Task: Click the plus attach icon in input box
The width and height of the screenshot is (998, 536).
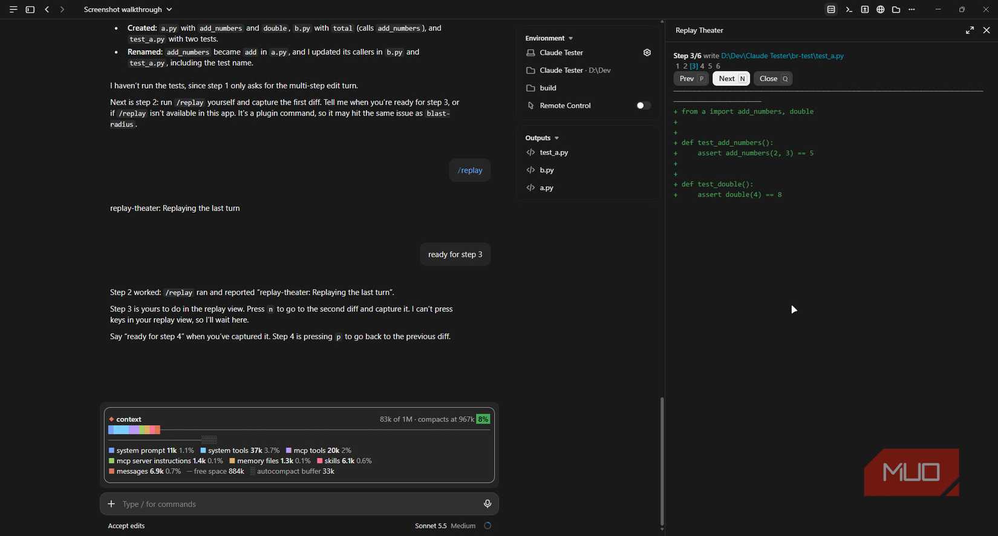Action: coord(111,504)
